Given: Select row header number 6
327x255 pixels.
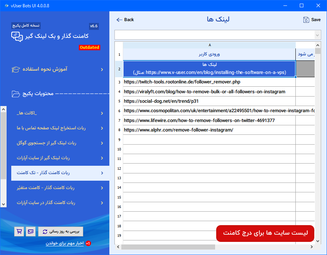Looking at the screenshot, I should [x=119, y=111].
